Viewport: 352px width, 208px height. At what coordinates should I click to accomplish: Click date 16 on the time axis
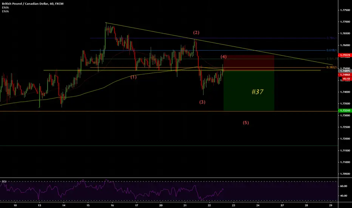click(x=112, y=205)
